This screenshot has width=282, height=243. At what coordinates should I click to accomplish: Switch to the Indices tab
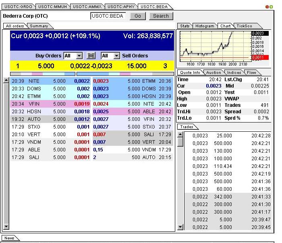(234, 73)
